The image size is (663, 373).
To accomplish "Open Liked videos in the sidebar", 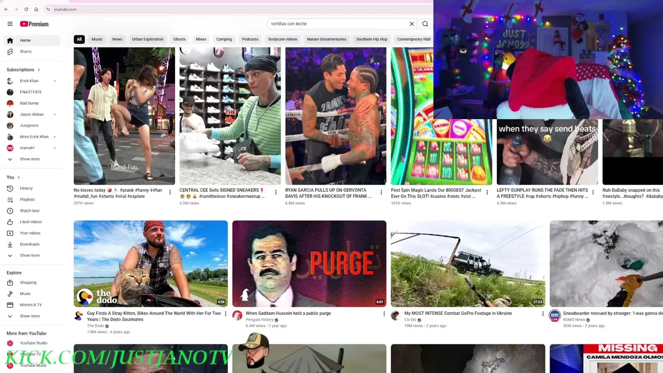I will click(x=32, y=222).
